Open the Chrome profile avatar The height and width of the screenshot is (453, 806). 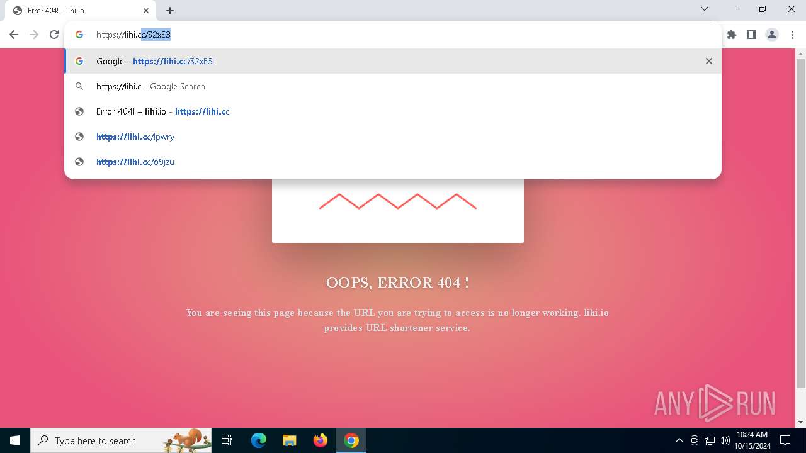[772, 35]
